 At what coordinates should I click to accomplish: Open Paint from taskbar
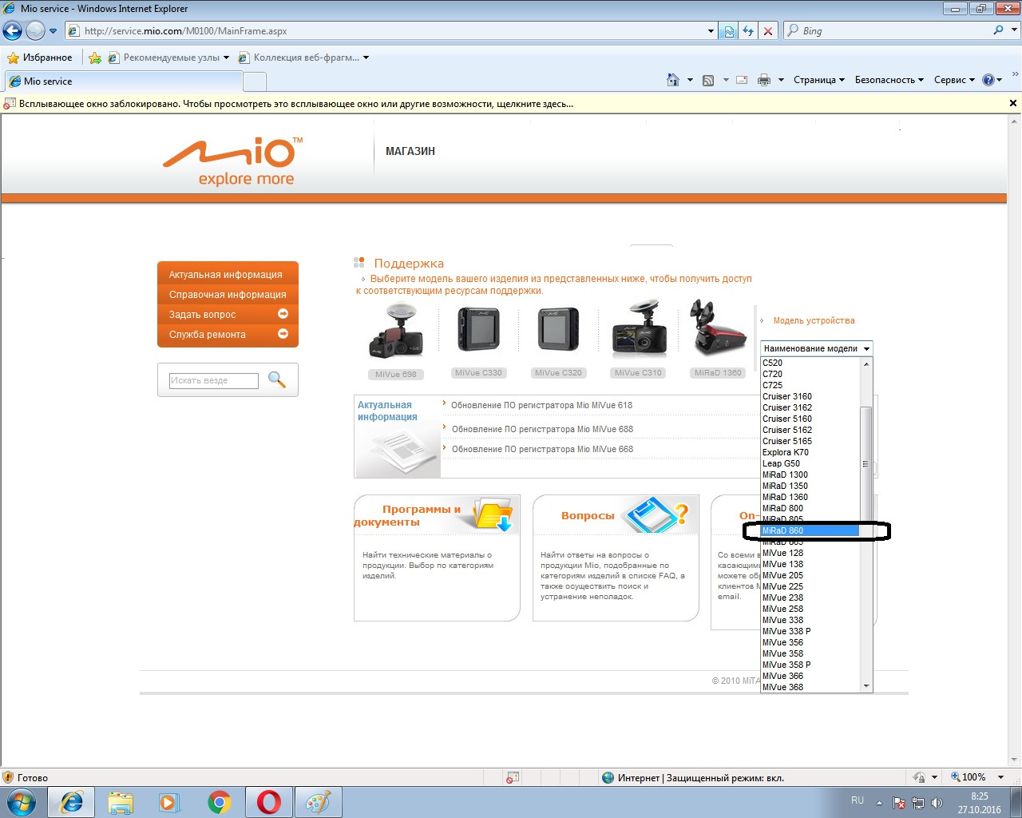[x=319, y=802]
